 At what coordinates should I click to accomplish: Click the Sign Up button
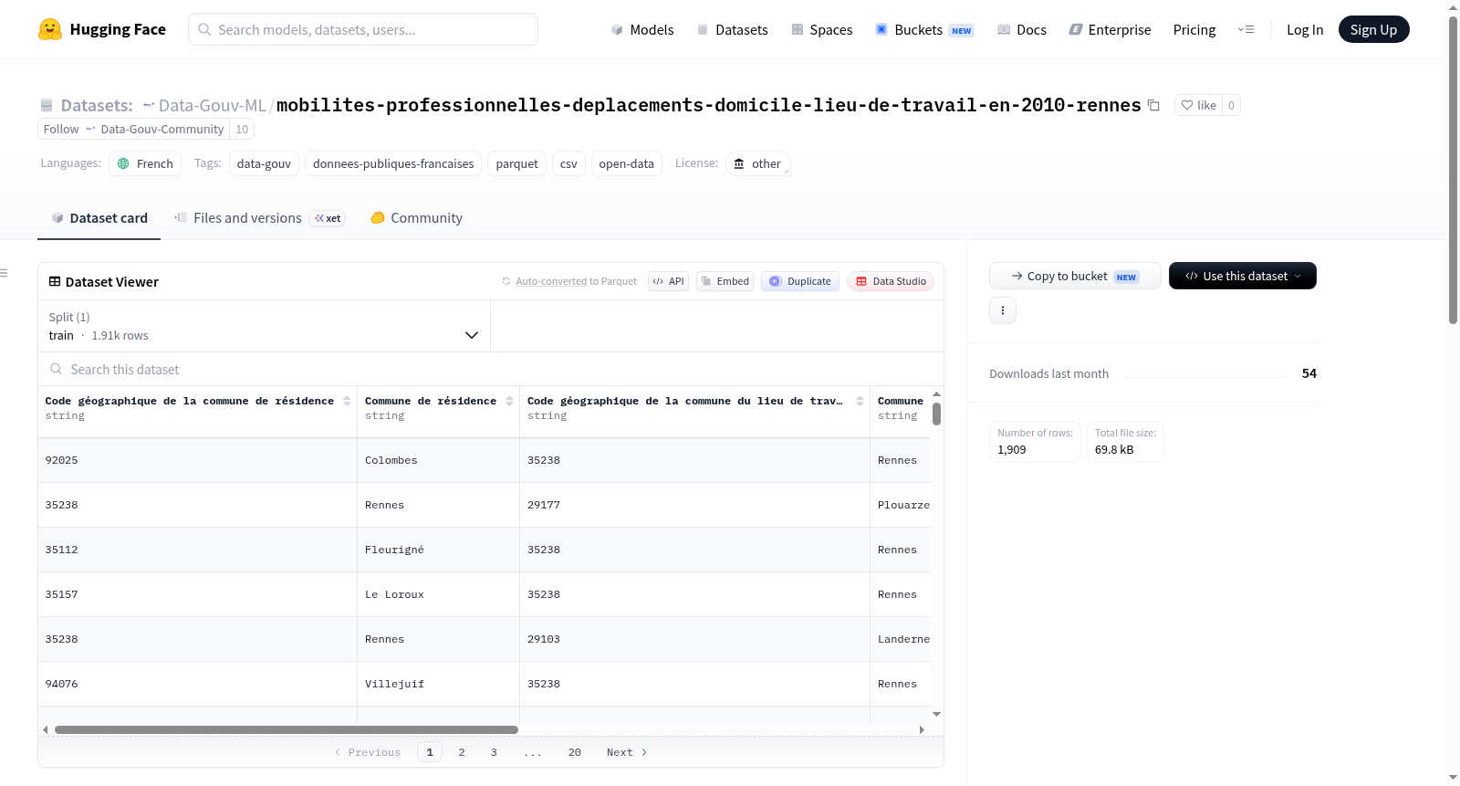point(1373,29)
